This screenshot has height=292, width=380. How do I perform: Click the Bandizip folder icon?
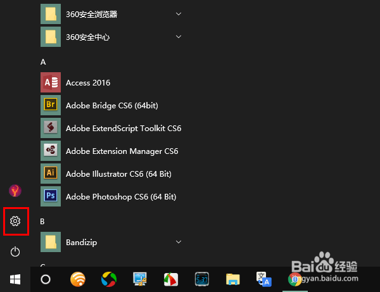[x=51, y=242]
